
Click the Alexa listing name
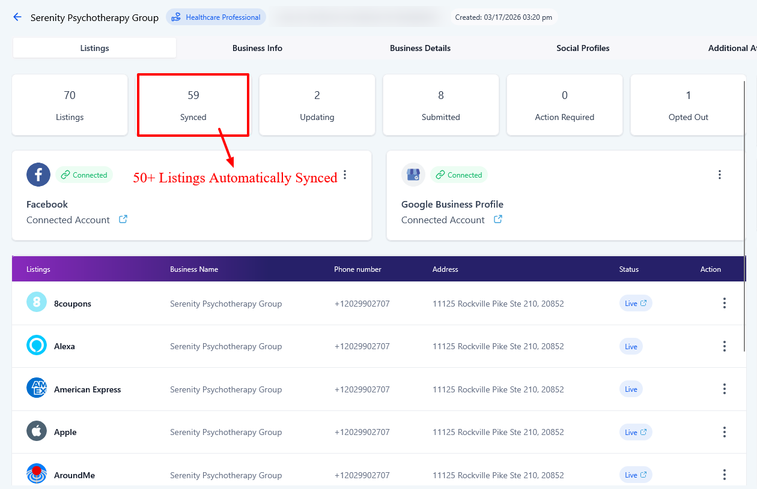coord(64,346)
